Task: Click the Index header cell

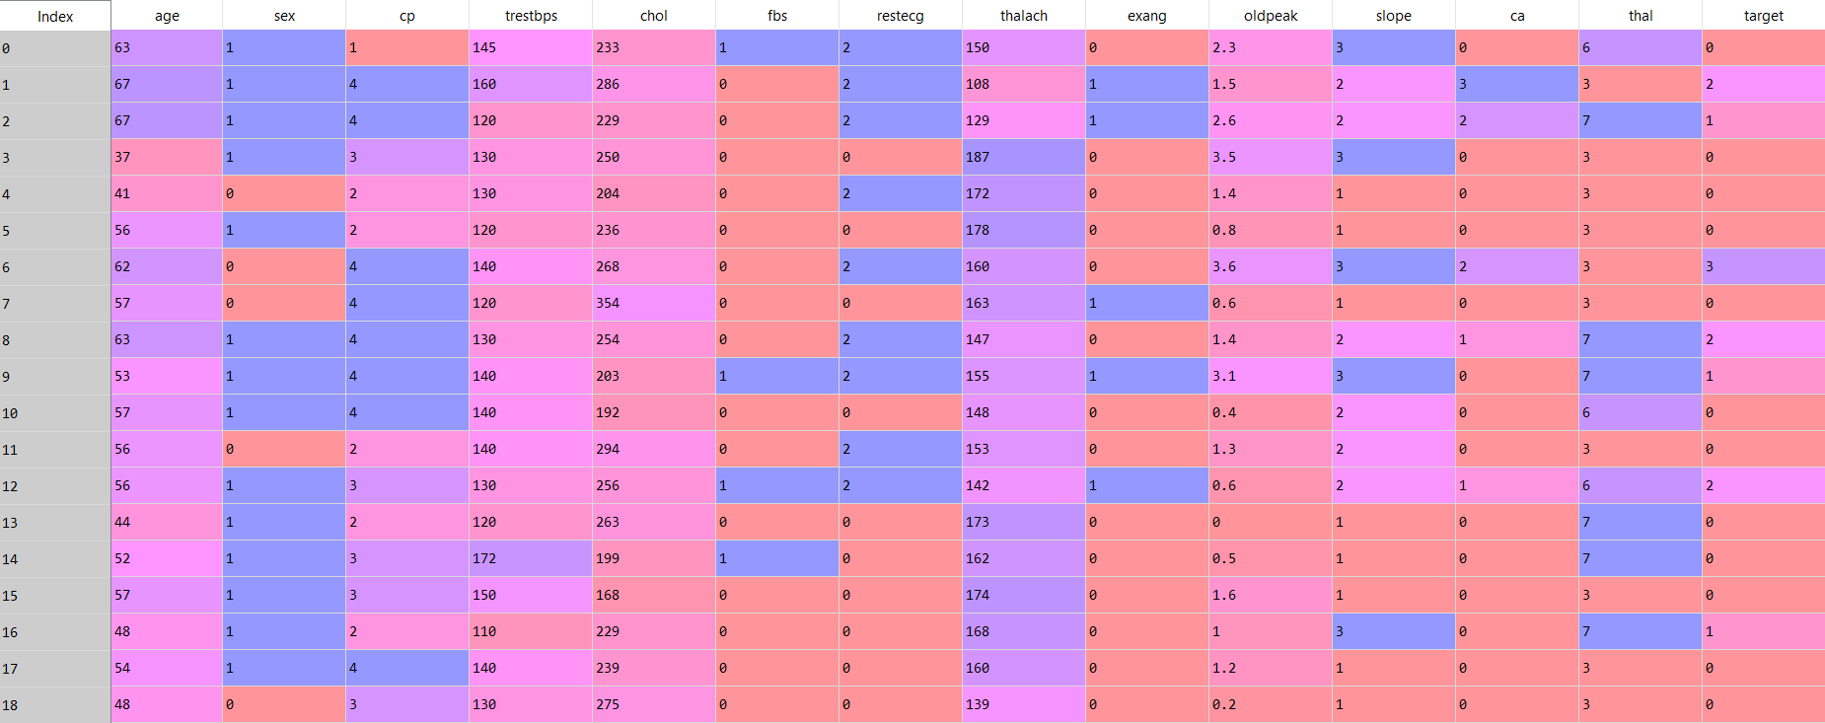Action: (55, 16)
